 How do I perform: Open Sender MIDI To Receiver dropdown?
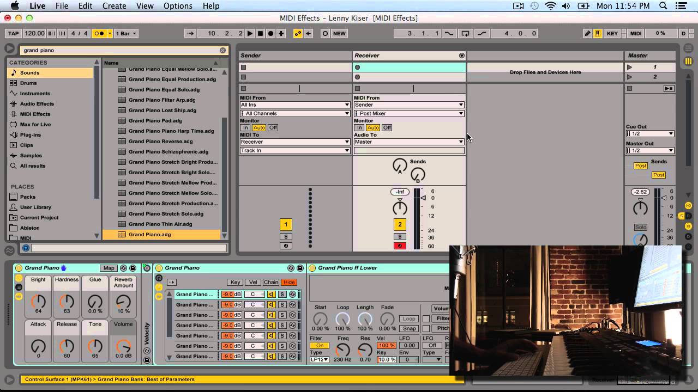(x=295, y=142)
